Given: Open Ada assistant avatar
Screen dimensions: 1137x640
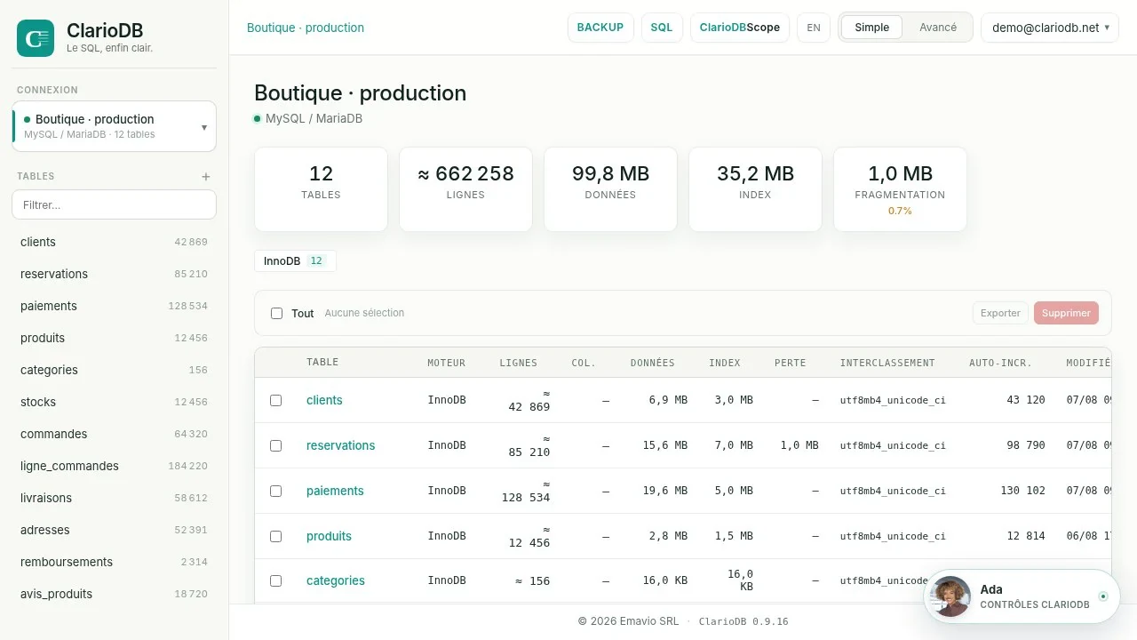Looking at the screenshot, I should tap(951, 596).
